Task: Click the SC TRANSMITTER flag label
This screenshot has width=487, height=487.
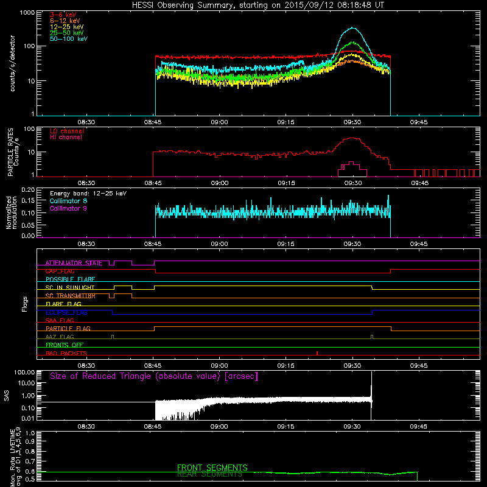Action: pyautogui.click(x=71, y=296)
